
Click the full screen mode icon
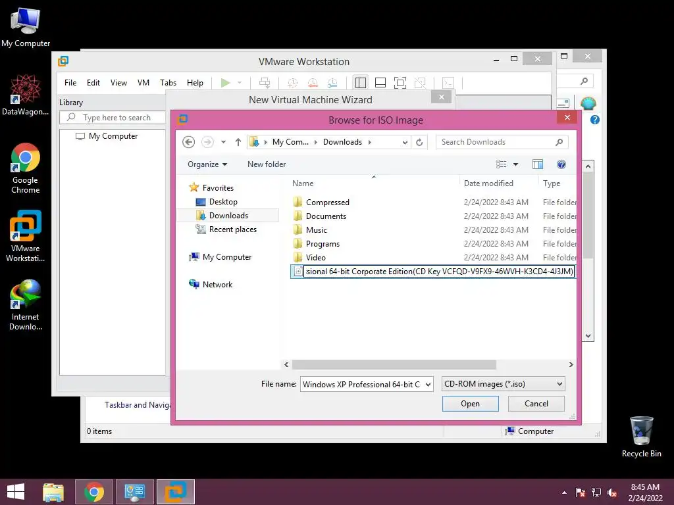[x=400, y=82]
